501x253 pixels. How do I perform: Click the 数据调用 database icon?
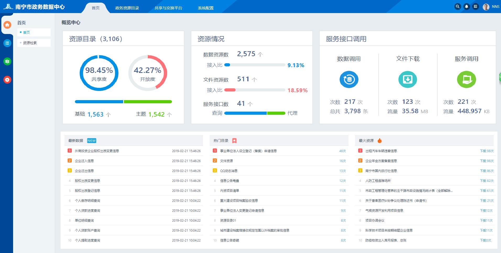tap(349, 79)
